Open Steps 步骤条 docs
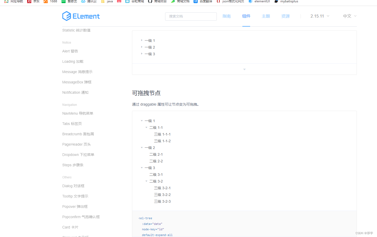Image resolution: width=377 pixels, height=237 pixels. click(x=73, y=165)
